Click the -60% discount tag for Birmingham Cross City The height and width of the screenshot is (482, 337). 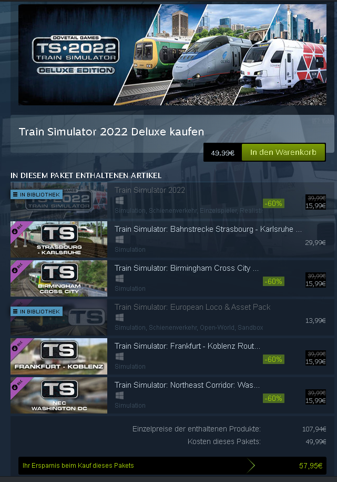tap(273, 281)
